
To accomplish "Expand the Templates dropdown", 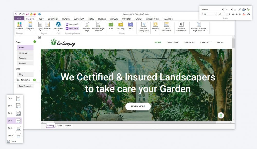I will pos(30,31).
